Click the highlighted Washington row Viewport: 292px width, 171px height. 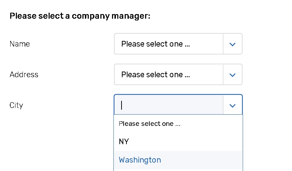(178, 160)
